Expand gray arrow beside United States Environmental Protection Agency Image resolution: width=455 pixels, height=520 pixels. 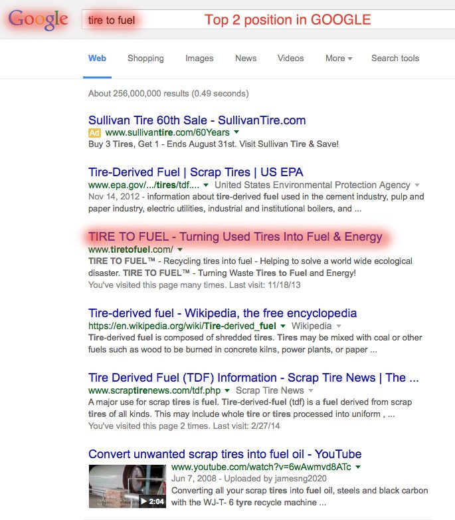pyautogui.click(x=417, y=185)
